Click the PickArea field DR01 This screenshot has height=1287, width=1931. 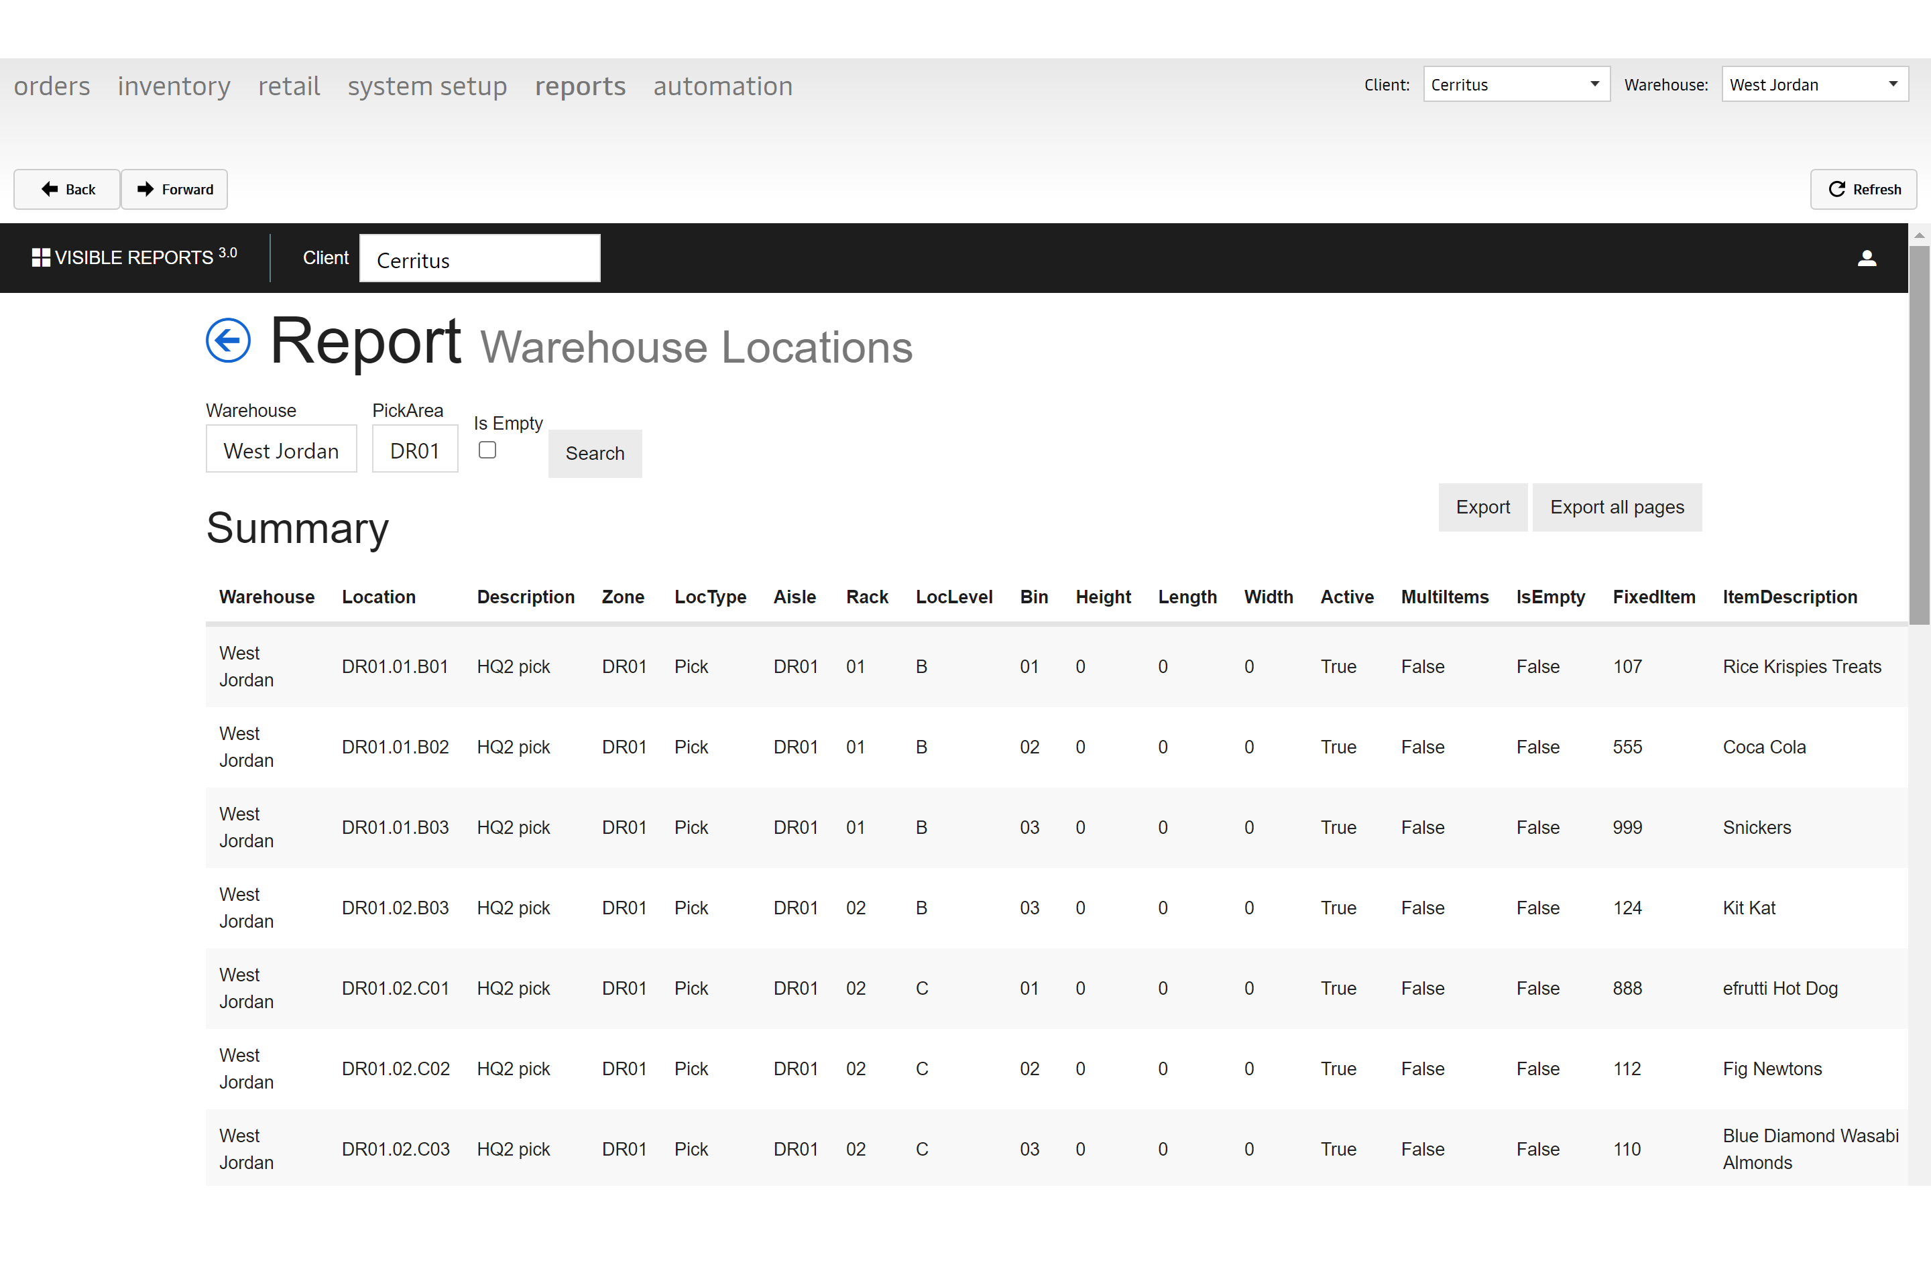pyautogui.click(x=414, y=449)
